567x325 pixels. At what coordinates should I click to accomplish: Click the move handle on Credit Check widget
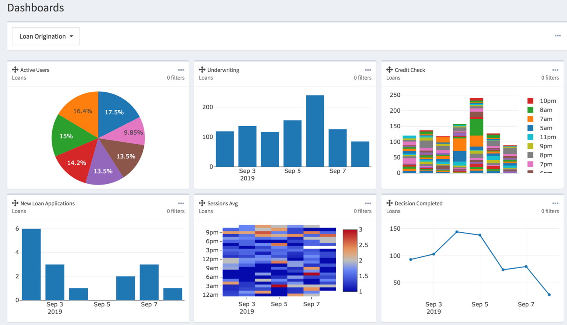click(389, 70)
